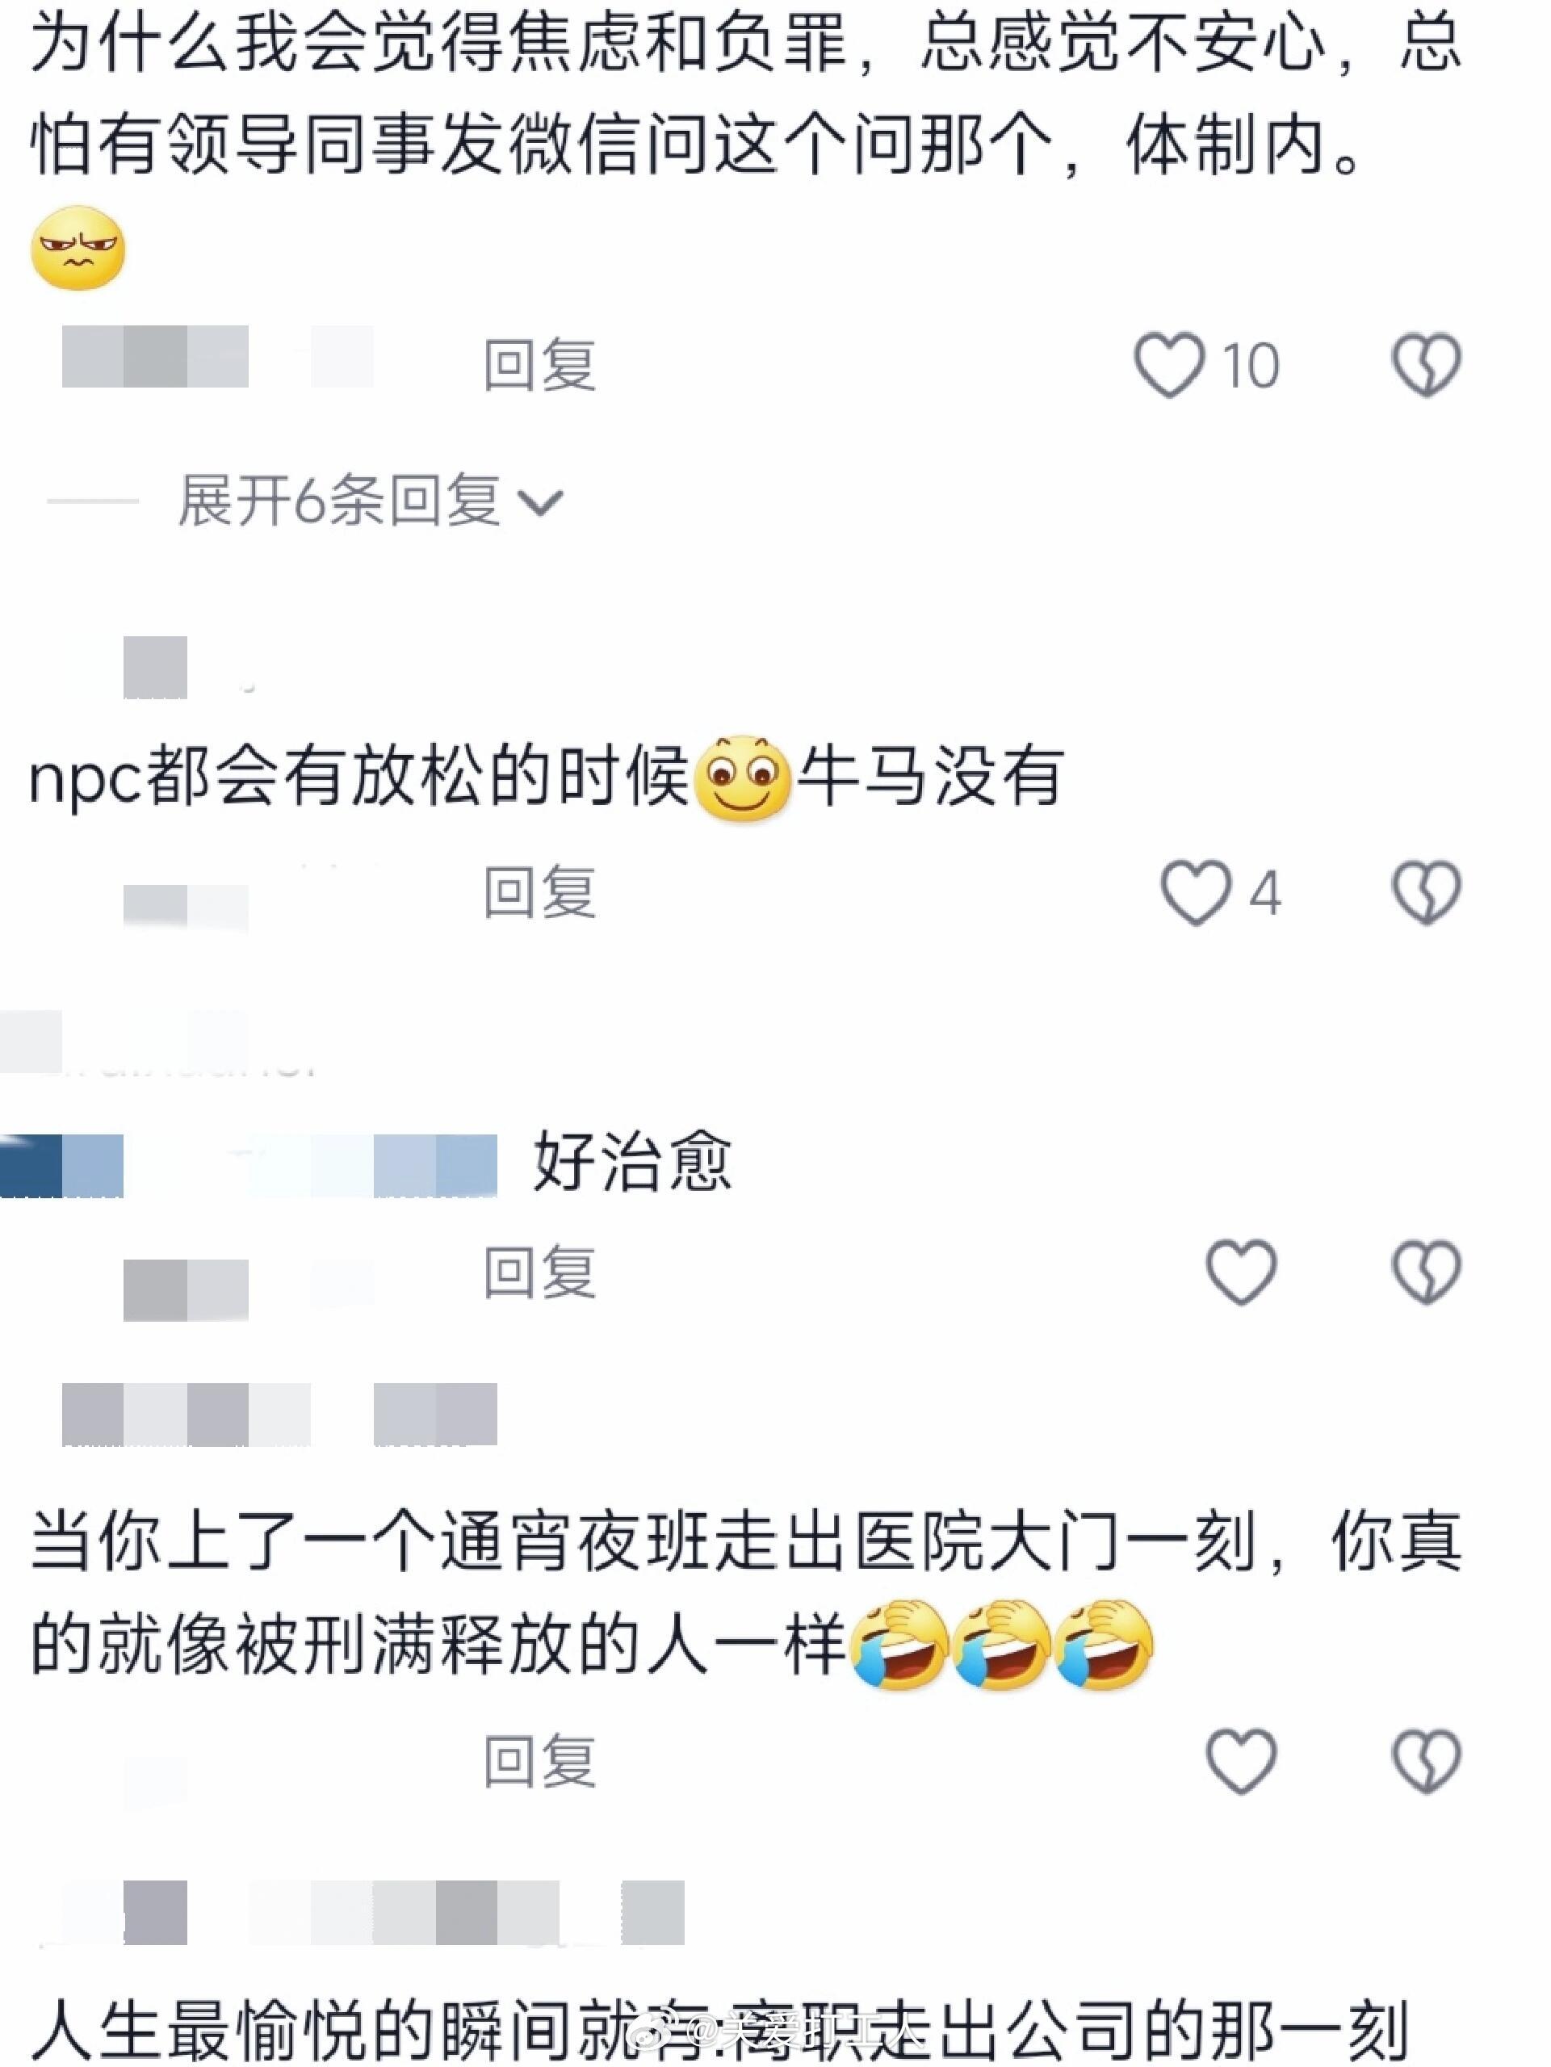Tap the like count number 10
The height and width of the screenshot is (2067, 1551).
click(x=1250, y=366)
